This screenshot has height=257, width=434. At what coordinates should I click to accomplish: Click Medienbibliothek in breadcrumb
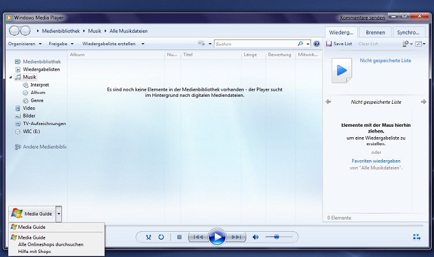tap(61, 31)
